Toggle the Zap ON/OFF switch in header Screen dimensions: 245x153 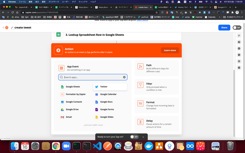[237, 28]
